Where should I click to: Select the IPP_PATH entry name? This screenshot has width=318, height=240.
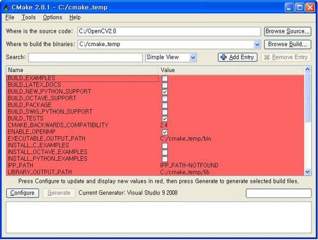click(20, 166)
